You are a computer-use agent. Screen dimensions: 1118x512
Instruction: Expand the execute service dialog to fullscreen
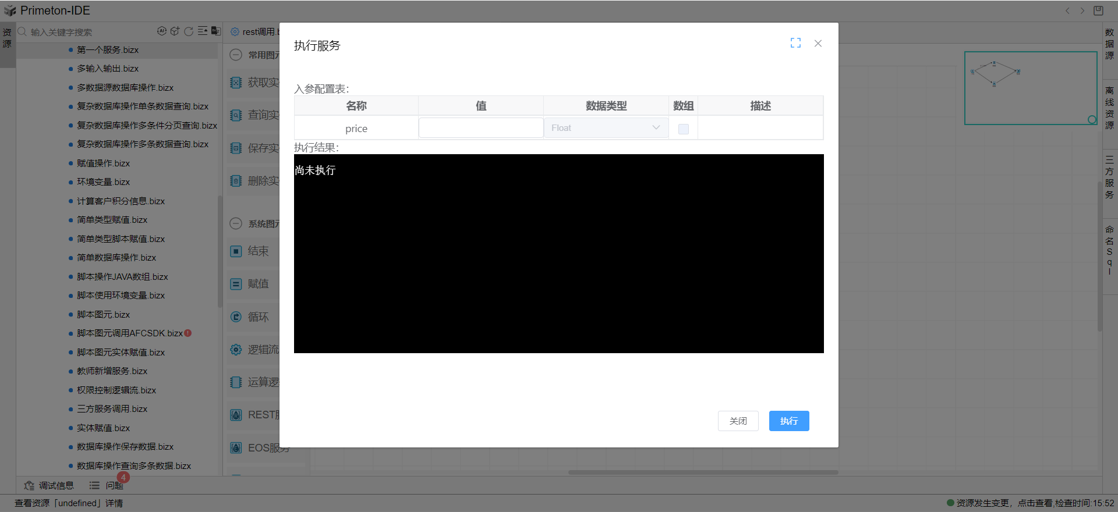click(x=795, y=43)
